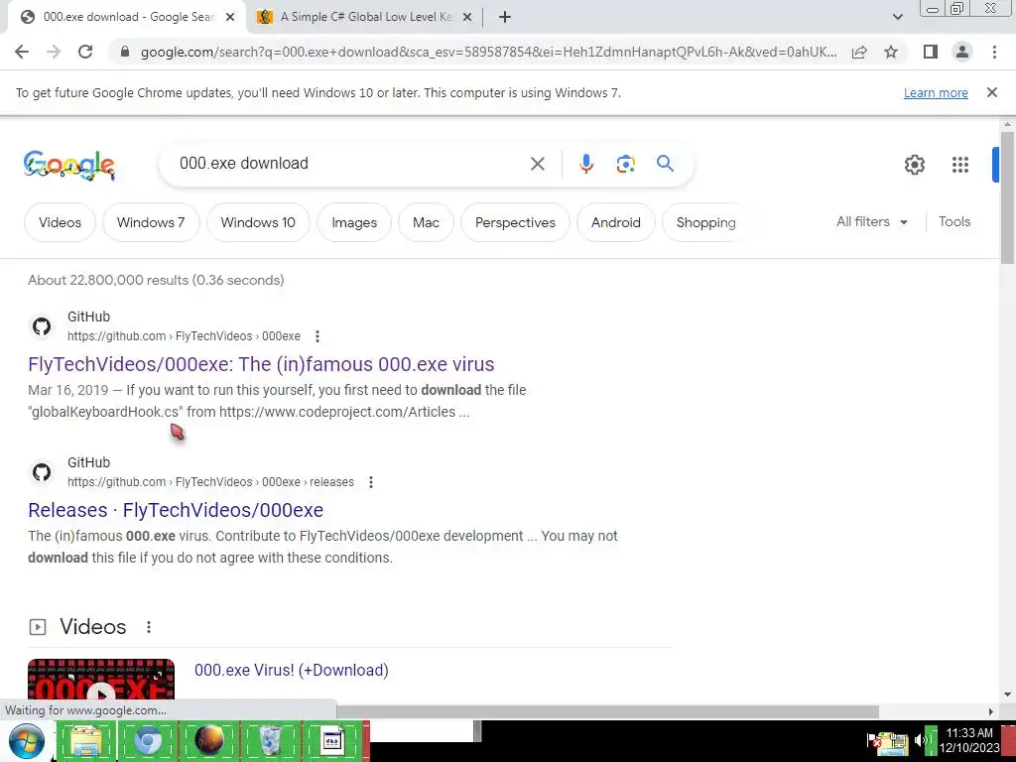Image resolution: width=1016 pixels, height=762 pixels.
Task: Click the address bar URL
Action: click(x=488, y=52)
